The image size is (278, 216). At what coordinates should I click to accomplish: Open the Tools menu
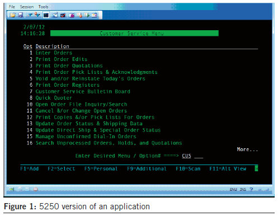pos(43,7)
